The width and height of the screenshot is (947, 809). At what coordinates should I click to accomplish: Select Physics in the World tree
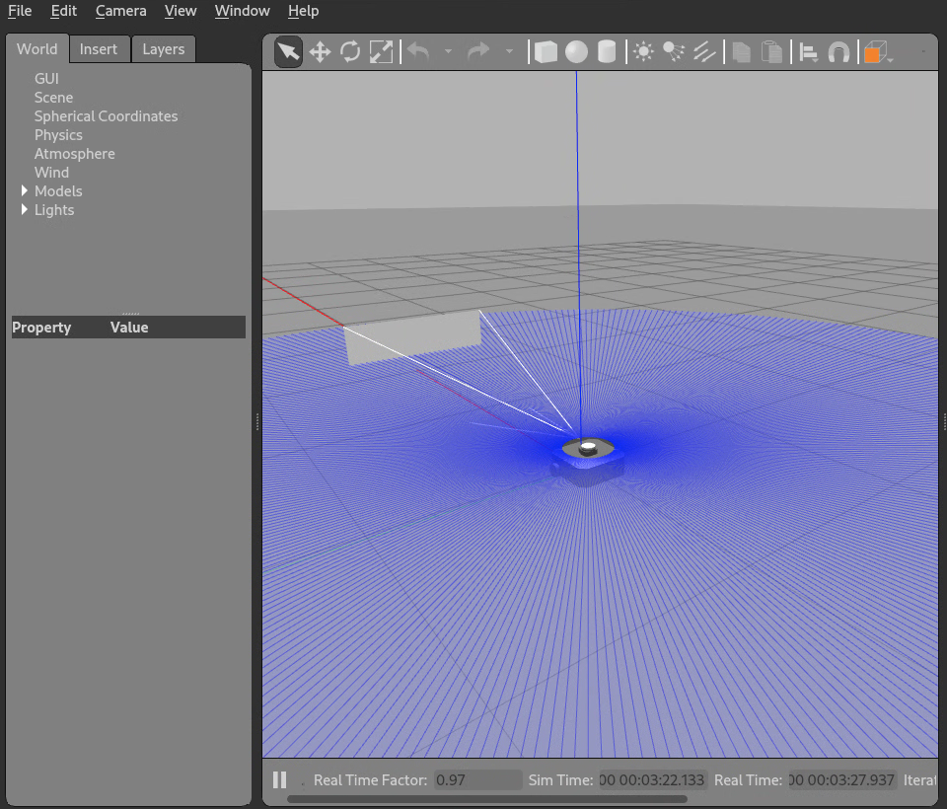[58, 135]
